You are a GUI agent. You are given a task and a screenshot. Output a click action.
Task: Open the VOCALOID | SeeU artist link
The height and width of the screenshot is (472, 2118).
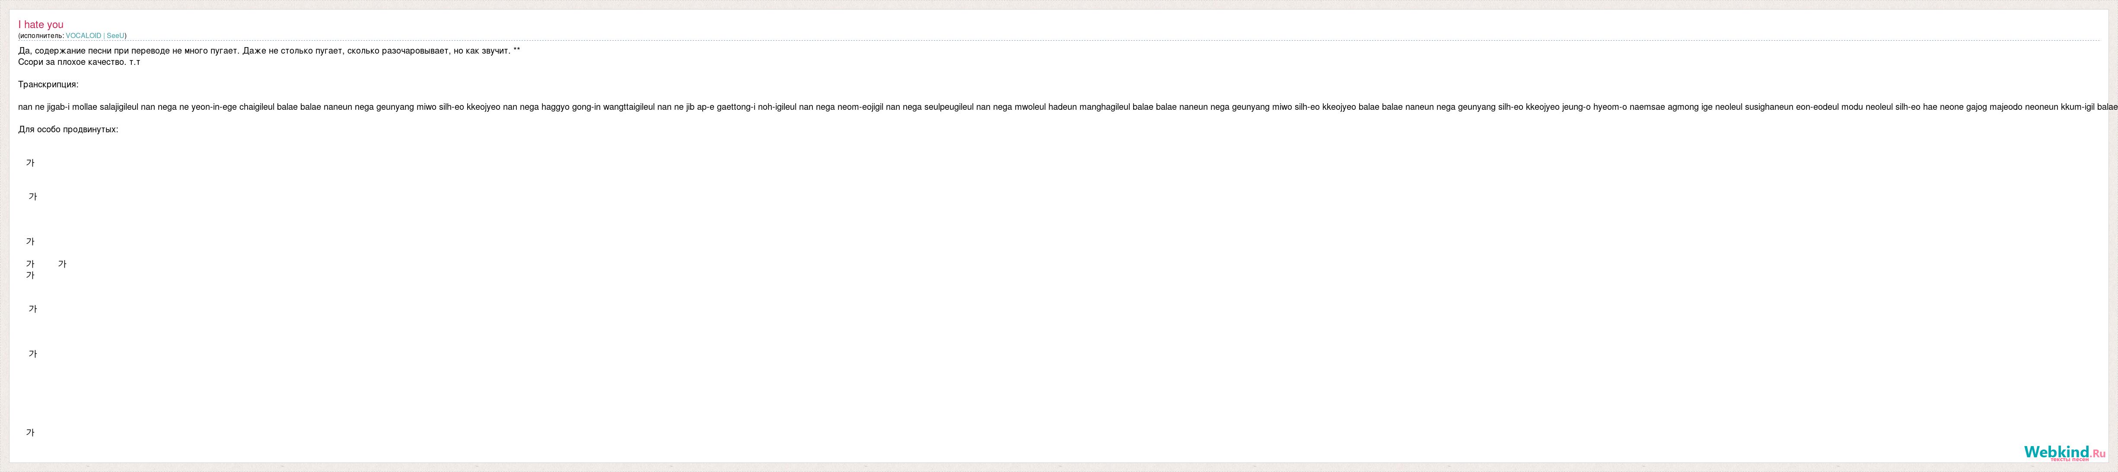click(96, 36)
